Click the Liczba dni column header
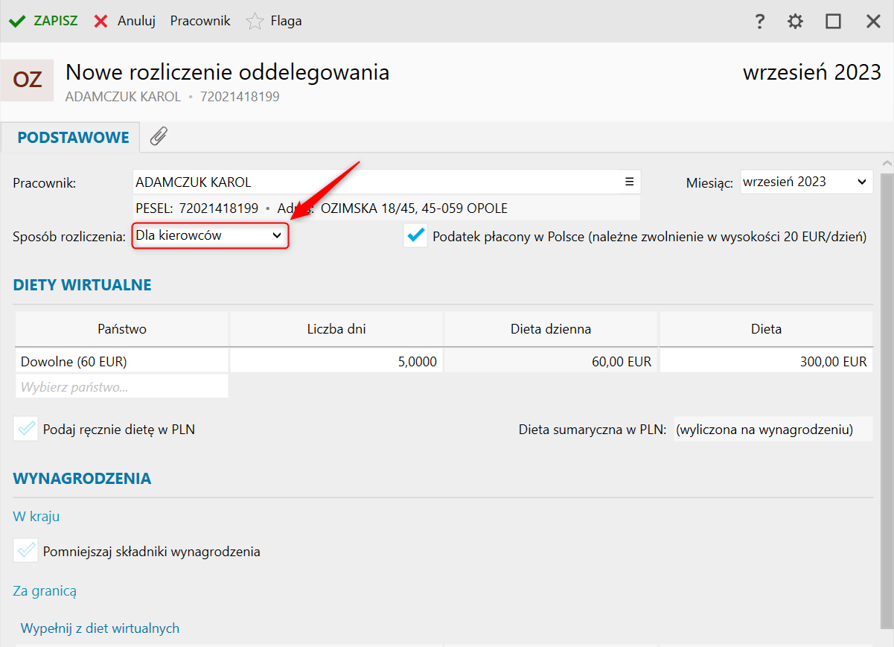The image size is (894, 647). pos(336,329)
